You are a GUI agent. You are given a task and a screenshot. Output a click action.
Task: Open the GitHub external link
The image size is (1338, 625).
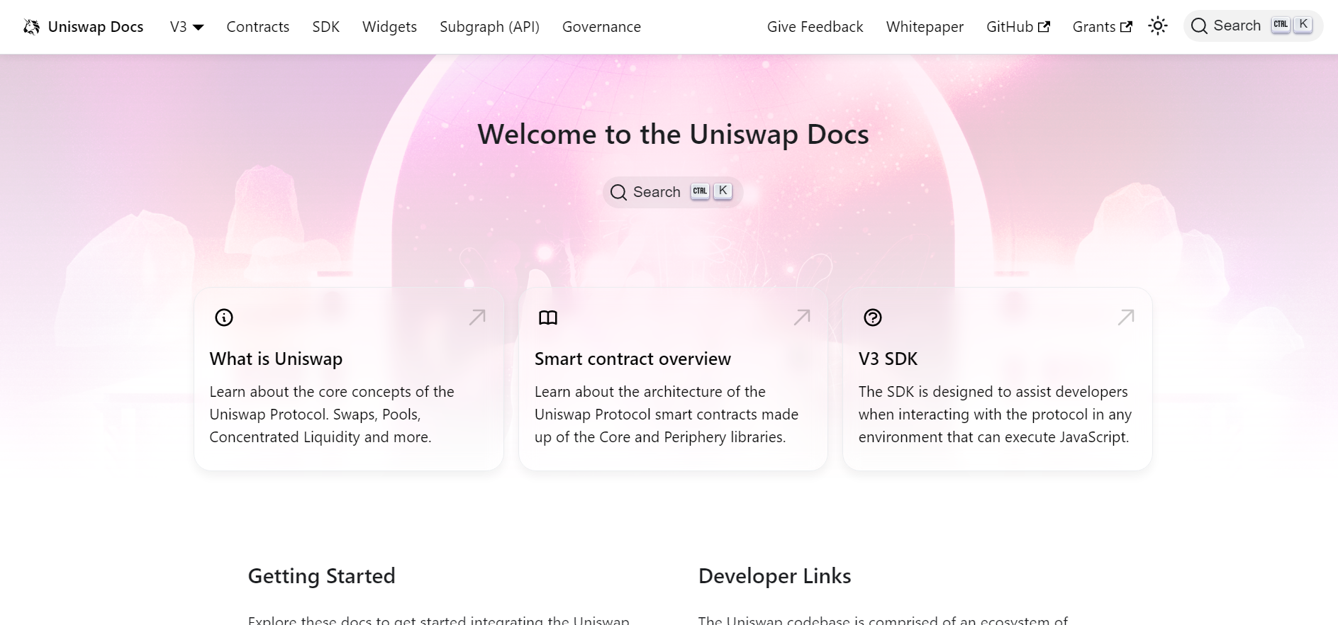click(1018, 27)
